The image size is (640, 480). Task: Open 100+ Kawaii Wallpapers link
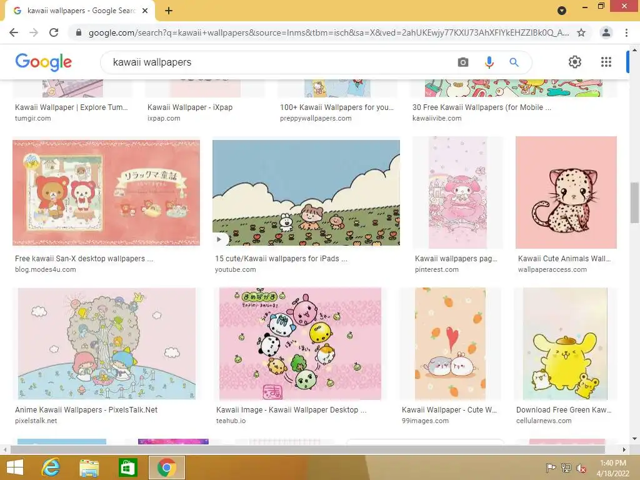337,107
